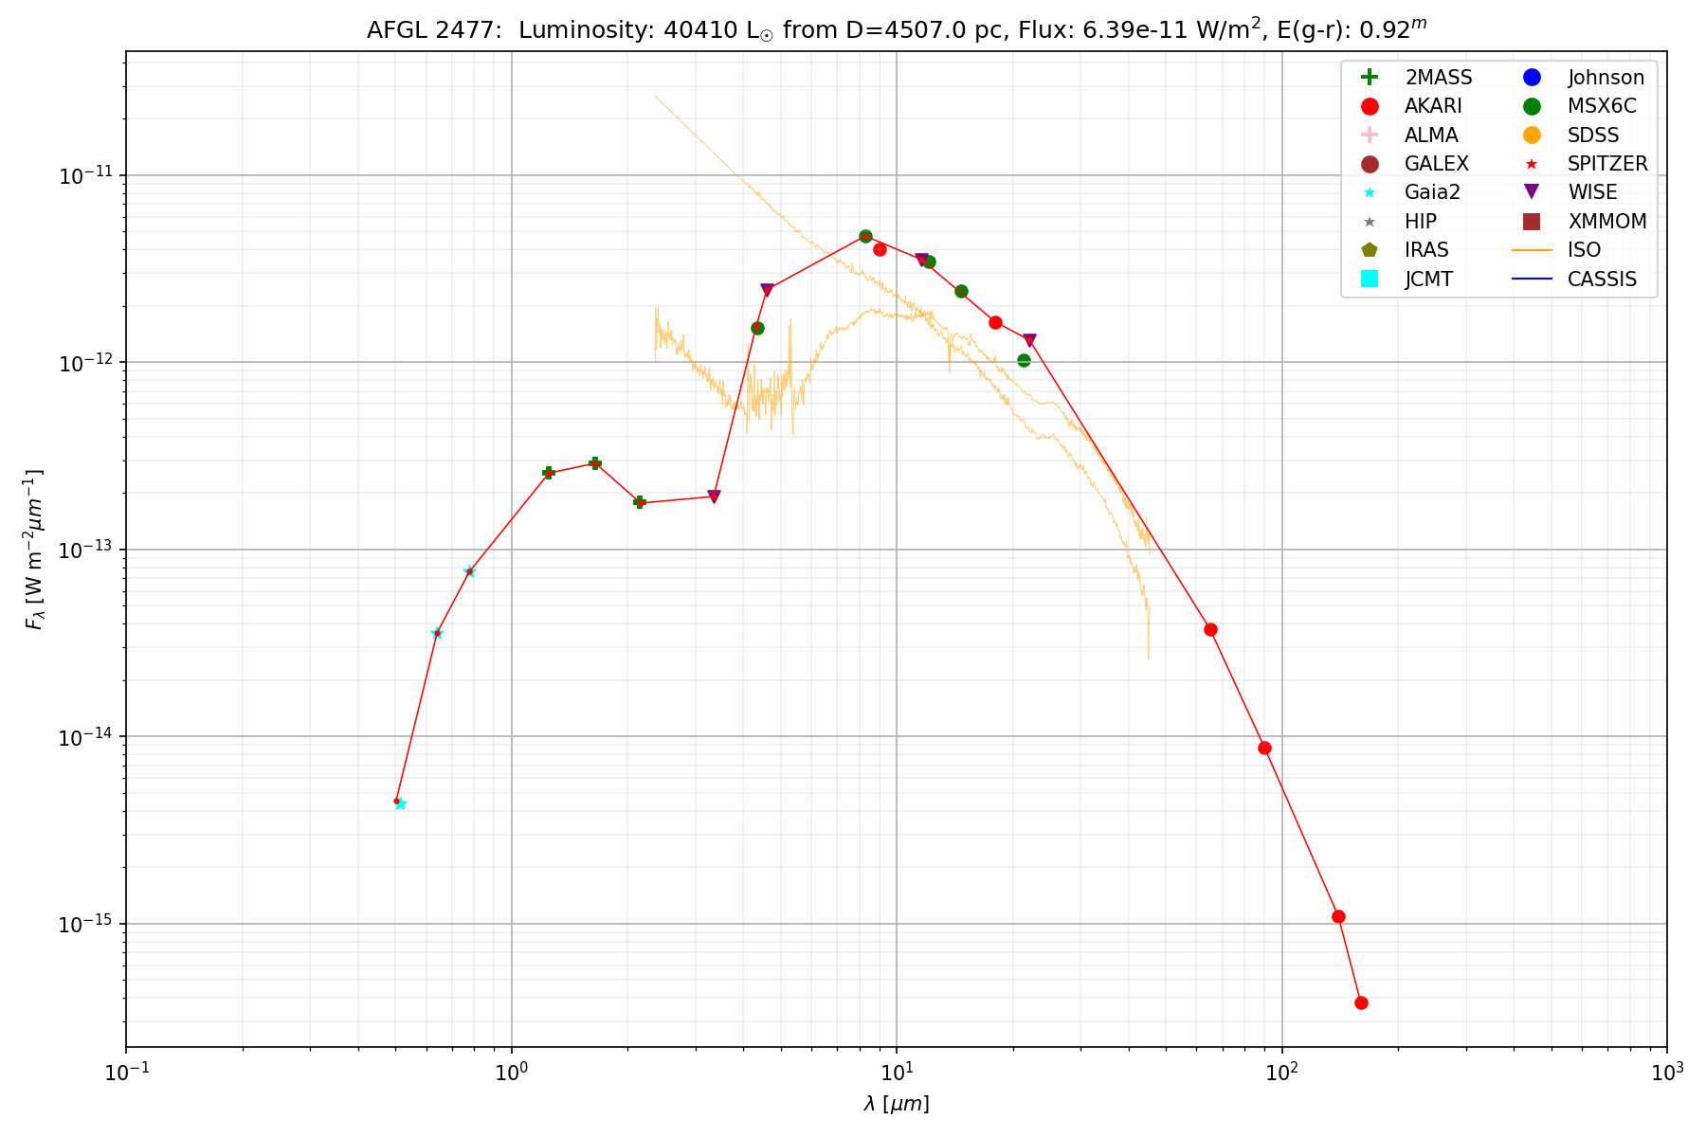Screen dimensions: 1706x1137
Task: Select the CASSIS blue line legend sample
Action: tap(1532, 279)
